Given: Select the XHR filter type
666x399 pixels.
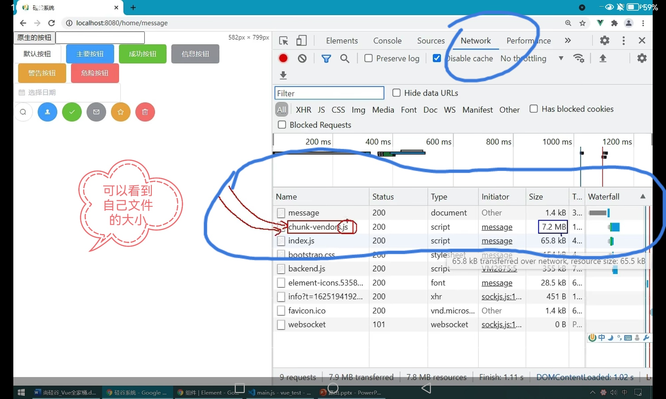Looking at the screenshot, I should tap(303, 110).
